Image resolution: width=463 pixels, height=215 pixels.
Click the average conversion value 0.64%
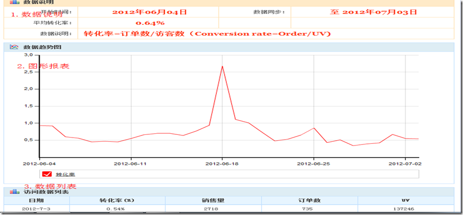pyautogui.click(x=150, y=23)
